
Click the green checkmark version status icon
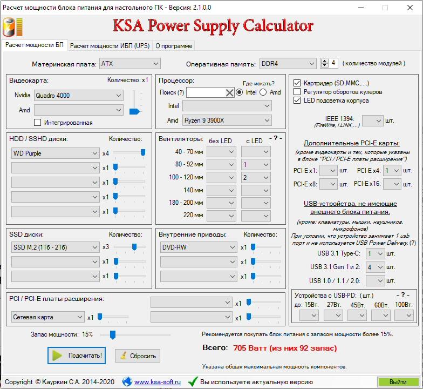[193, 381]
